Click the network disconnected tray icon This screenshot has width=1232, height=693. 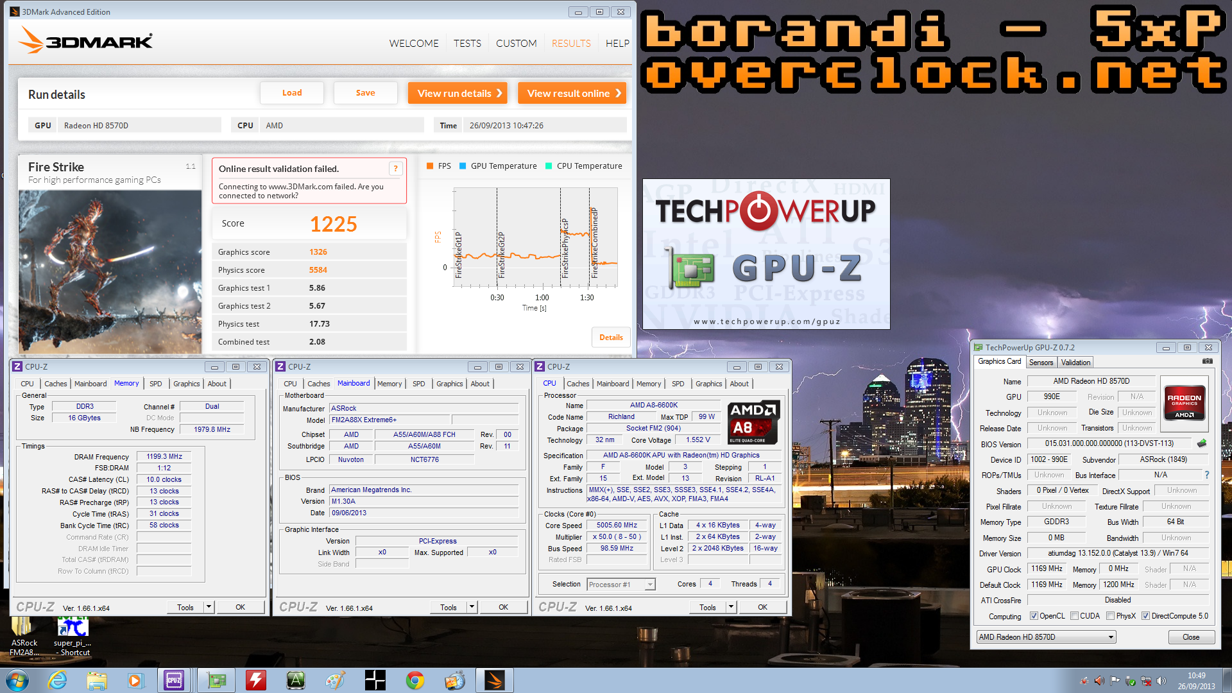click(x=1146, y=681)
